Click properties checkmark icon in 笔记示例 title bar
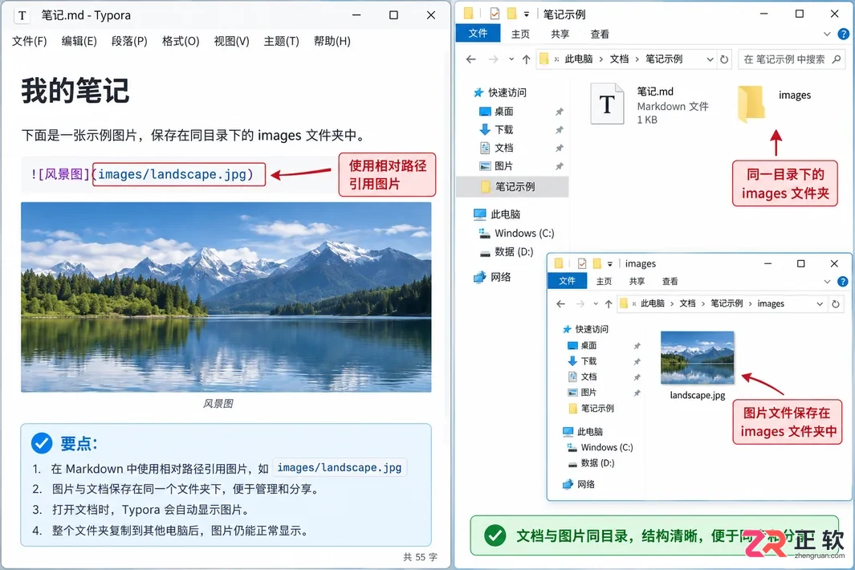The image size is (855, 570). [495, 14]
